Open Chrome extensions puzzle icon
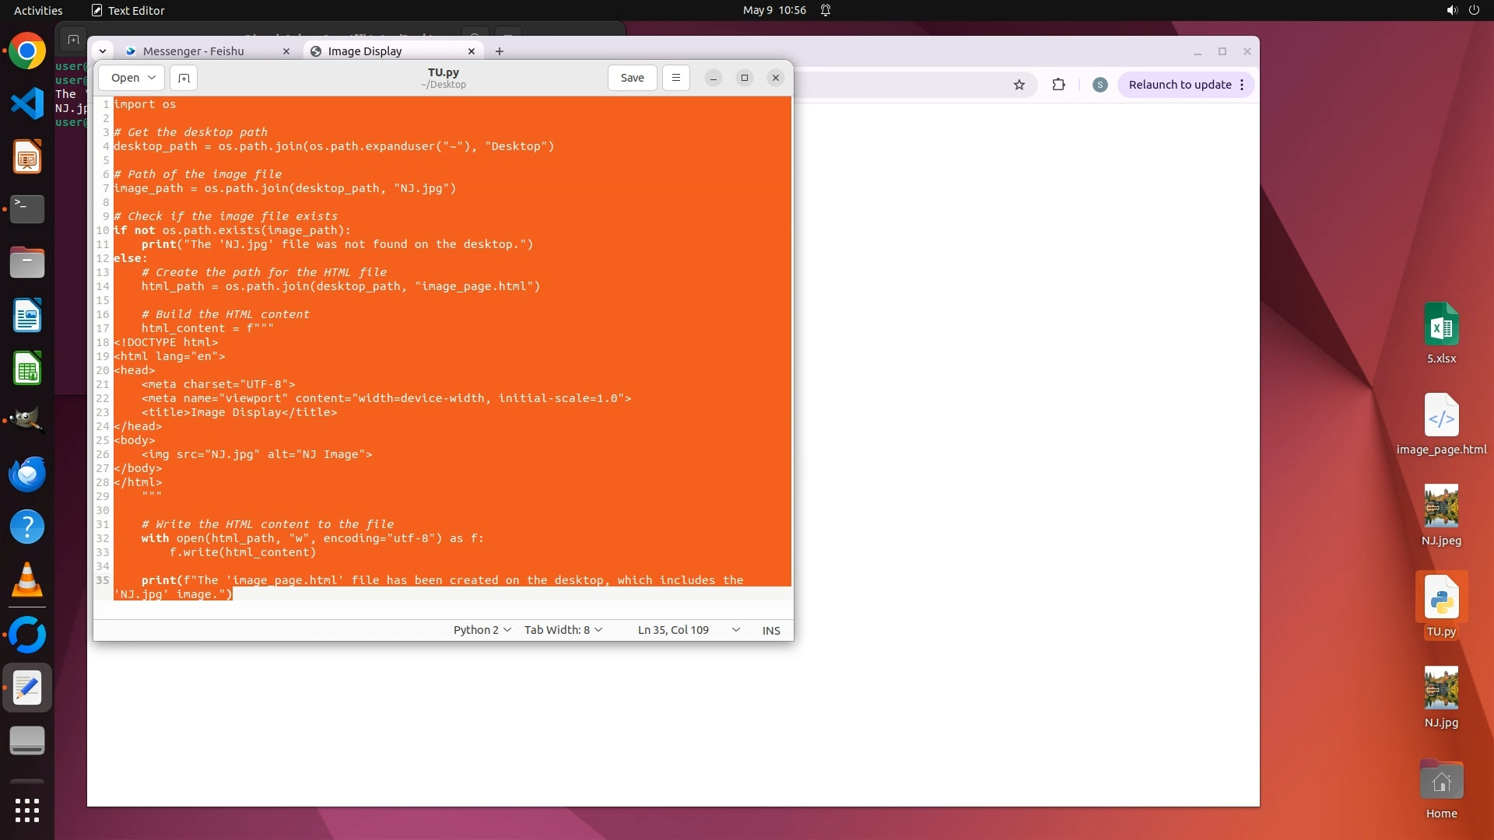The height and width of the screenshot is (840, 1494). [1058, 85]
